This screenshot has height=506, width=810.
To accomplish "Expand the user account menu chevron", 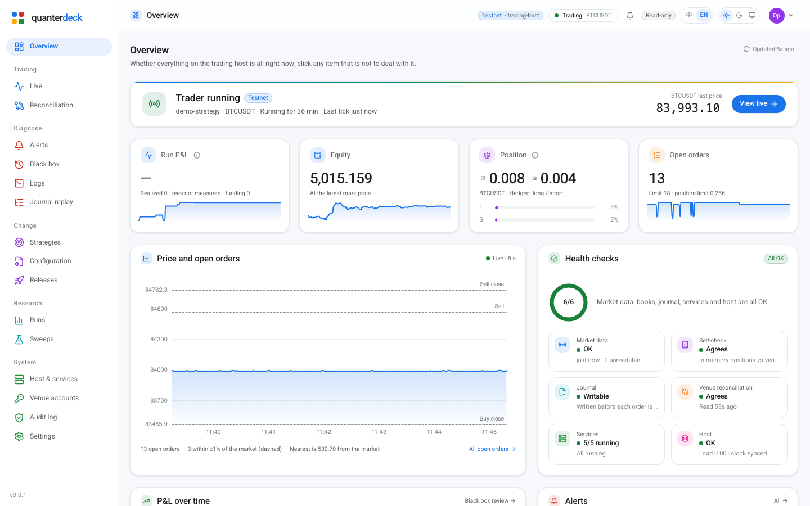I will click(791, 16).
